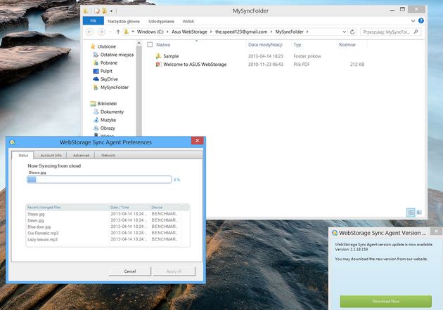Switch to the Advanced preferences tab

pyautogui.click(x=81, y=155)
